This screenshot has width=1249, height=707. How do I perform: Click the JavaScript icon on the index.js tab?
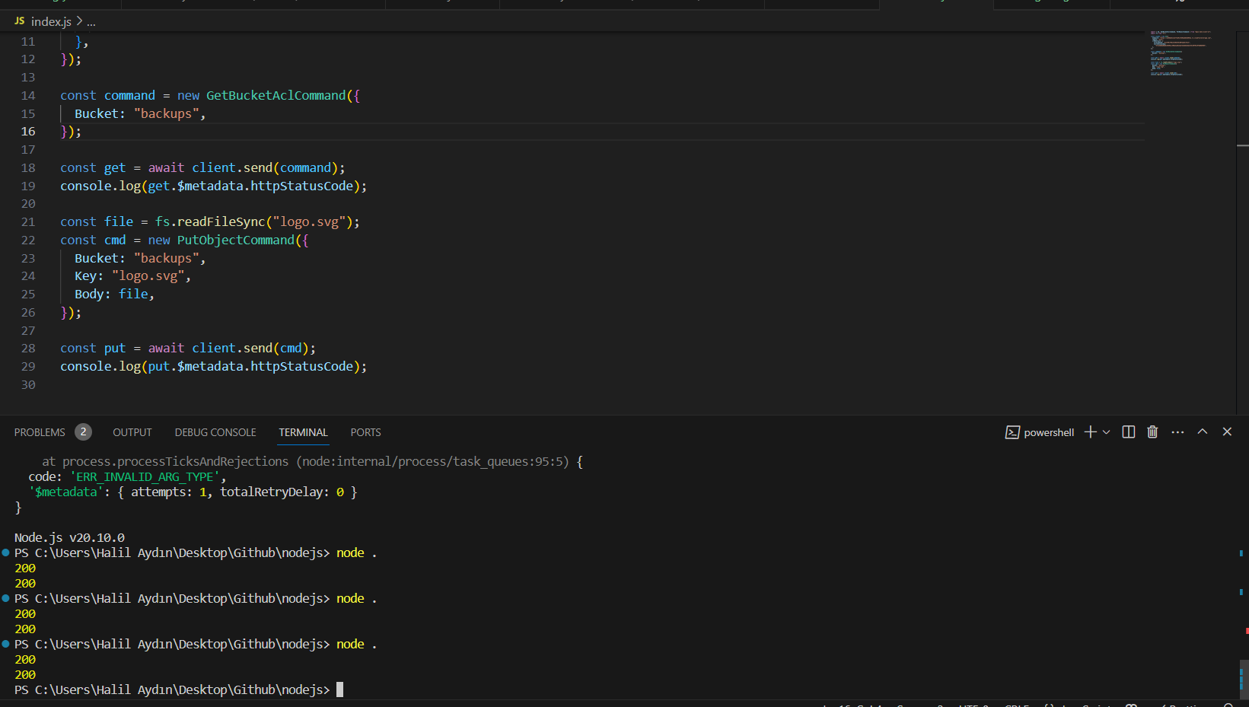coord(19,21)
